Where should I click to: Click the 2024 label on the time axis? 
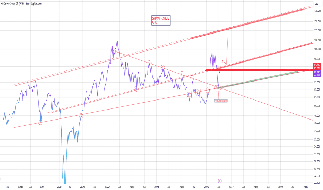tap(157, 187)
